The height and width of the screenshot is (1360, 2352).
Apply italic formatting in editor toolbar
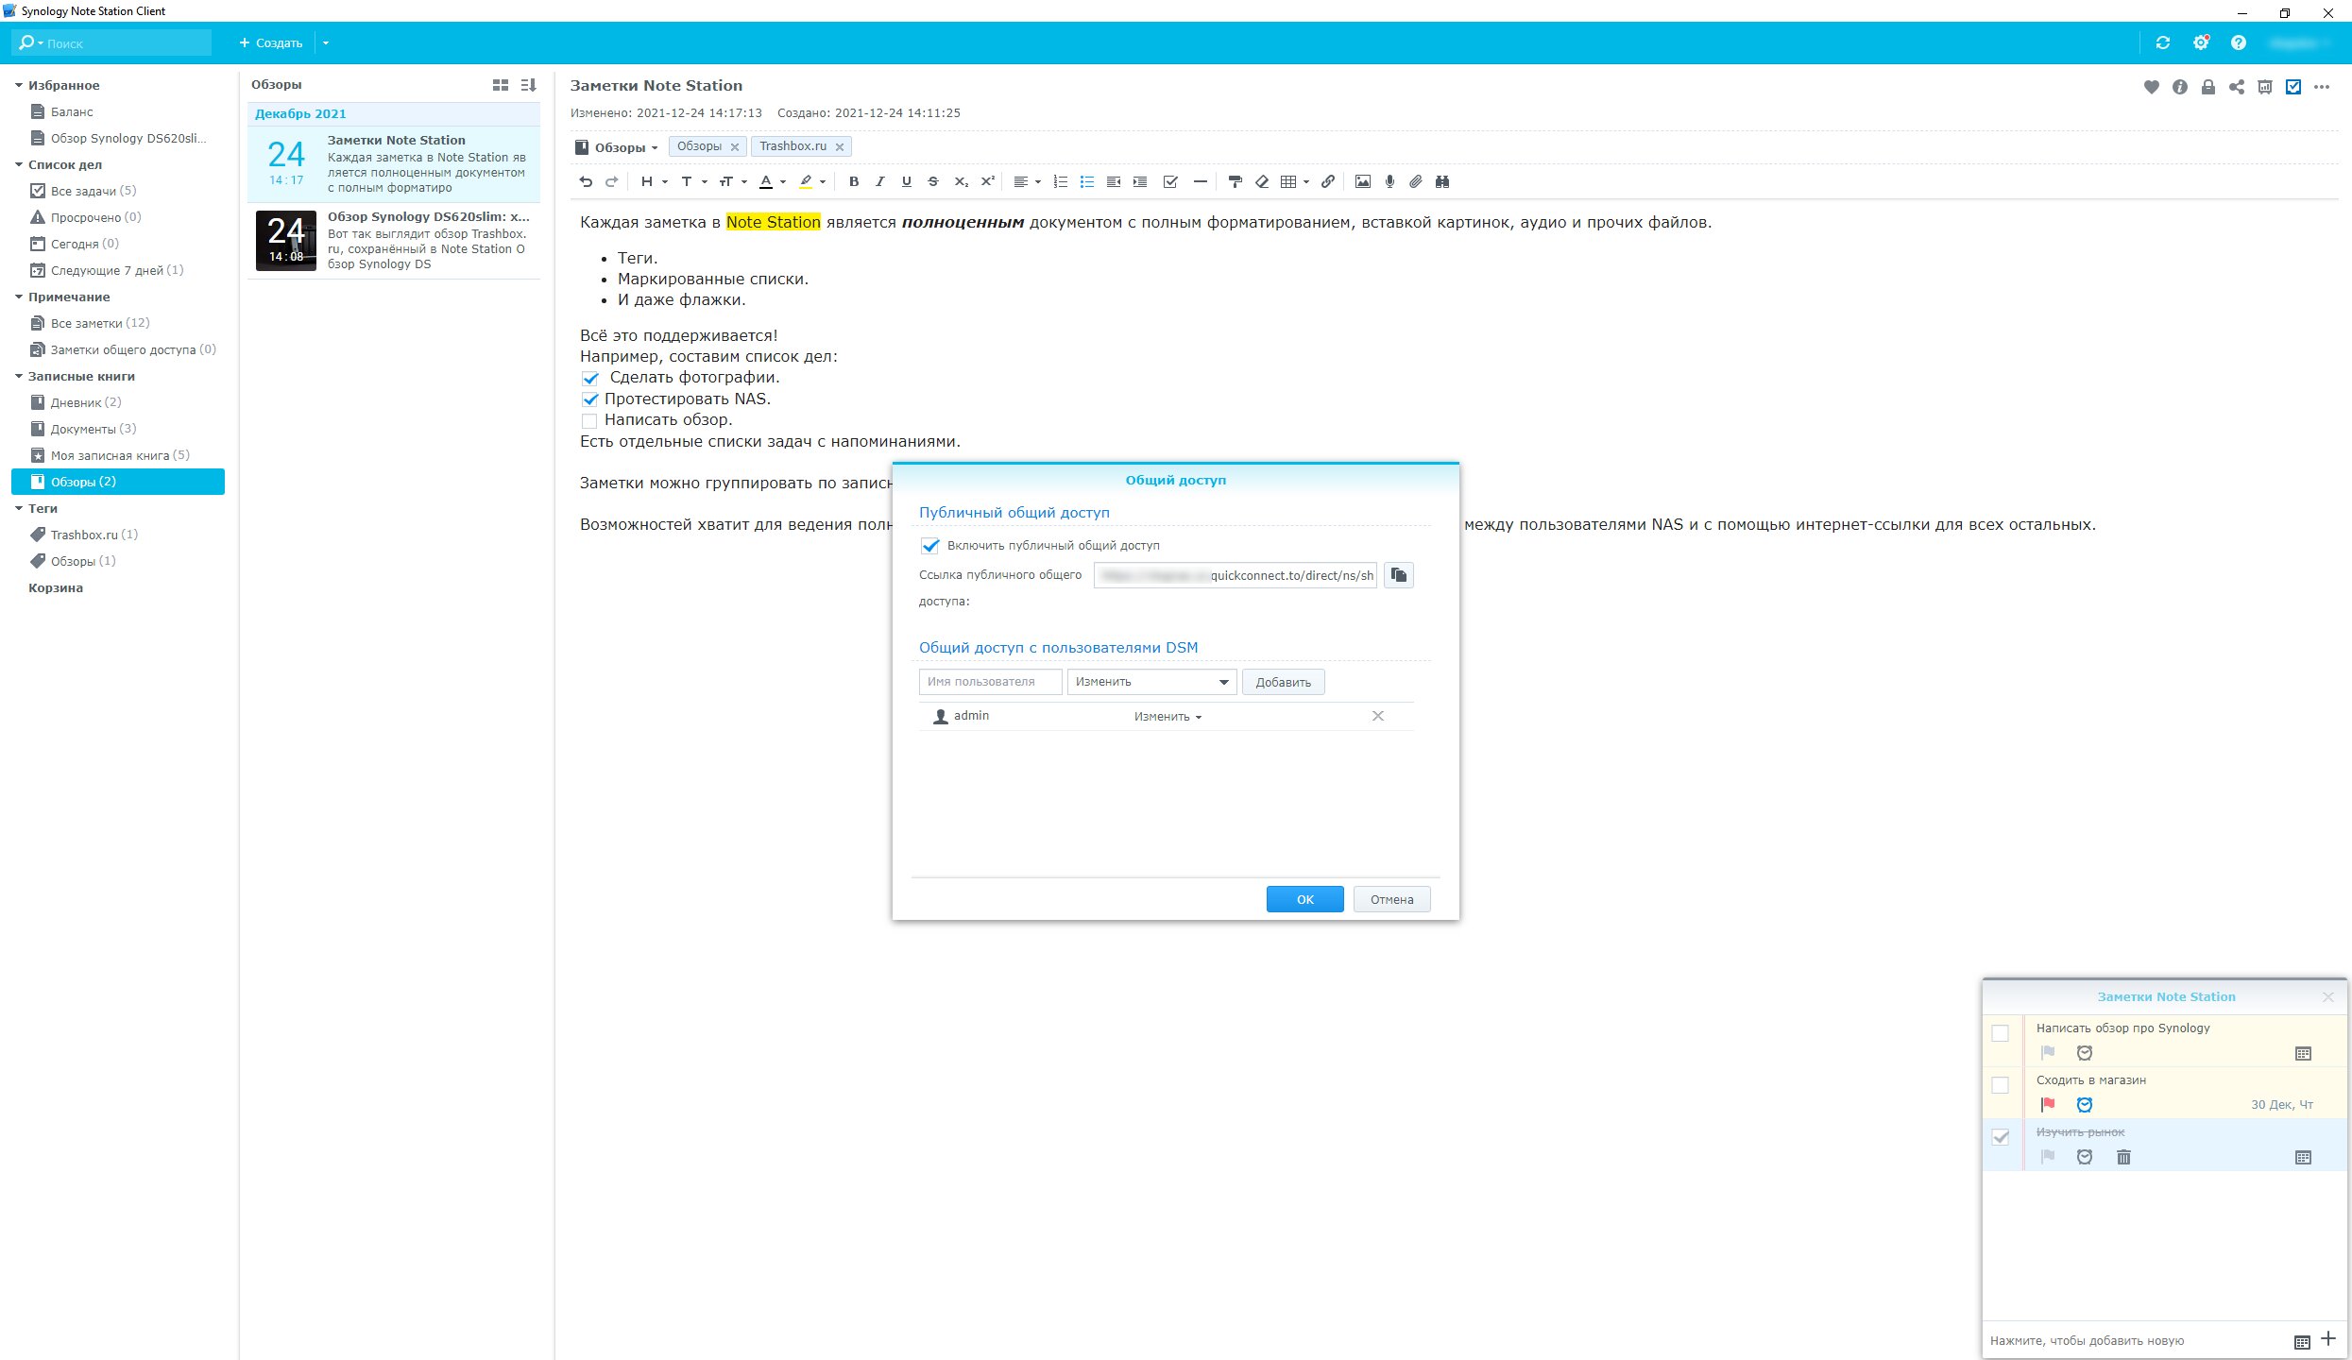pyautogui.click(x=880, y=181)
